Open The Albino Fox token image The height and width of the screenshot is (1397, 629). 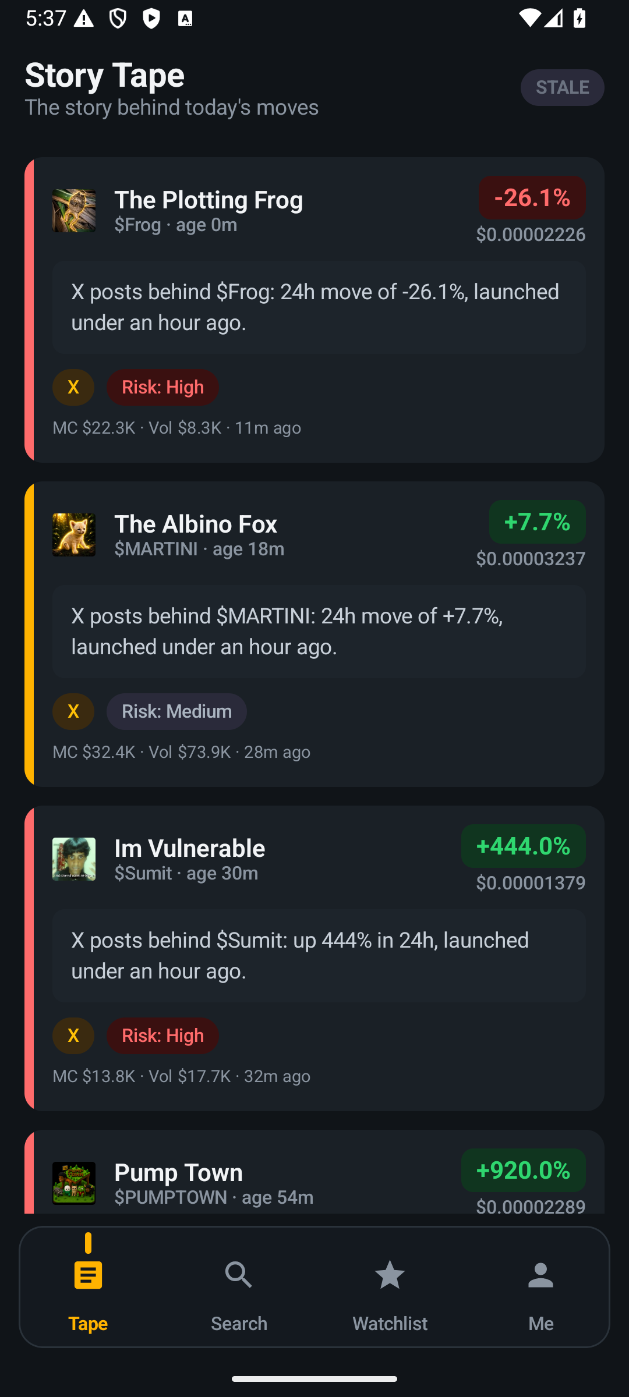pos(74,535)
